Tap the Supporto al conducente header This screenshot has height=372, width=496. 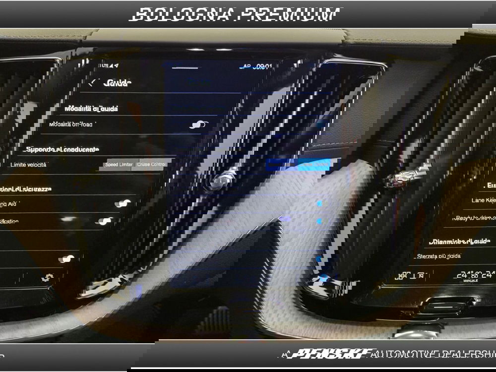point(62,149)
